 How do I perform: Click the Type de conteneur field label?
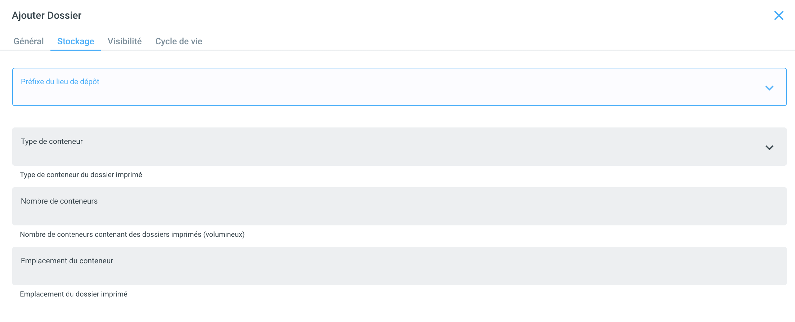[52, 142]
